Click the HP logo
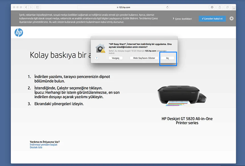 click(19, 32)
